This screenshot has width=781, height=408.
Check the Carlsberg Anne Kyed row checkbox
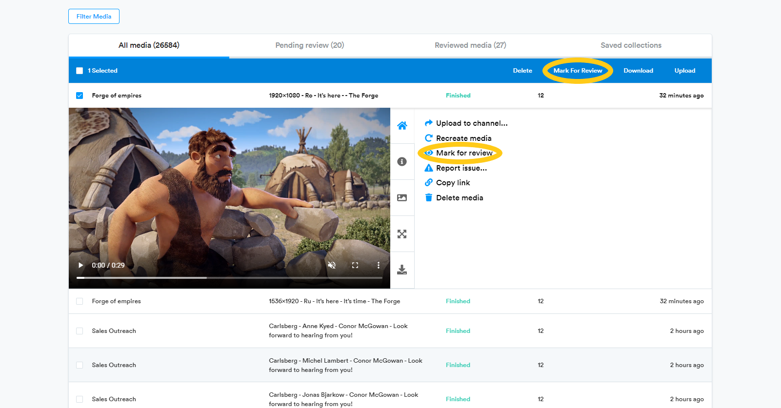[80, 331]
